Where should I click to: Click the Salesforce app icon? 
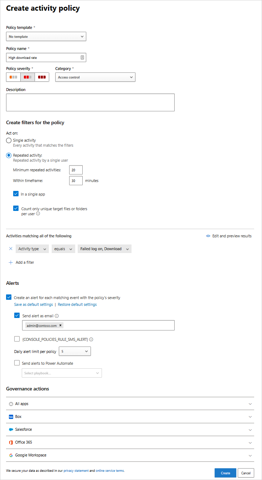tap(11, 429)
